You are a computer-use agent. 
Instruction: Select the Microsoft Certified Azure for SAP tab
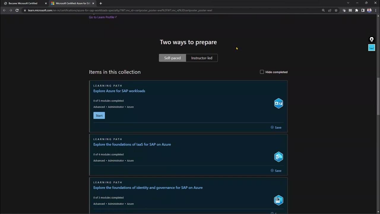pyautogui.click(x=72, y=3)
